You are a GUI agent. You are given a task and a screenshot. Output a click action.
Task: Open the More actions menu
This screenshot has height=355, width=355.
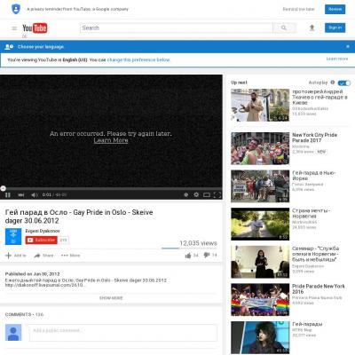click(x=70, y=256)
